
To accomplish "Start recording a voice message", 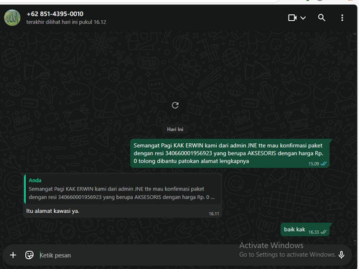I will 342,255.
